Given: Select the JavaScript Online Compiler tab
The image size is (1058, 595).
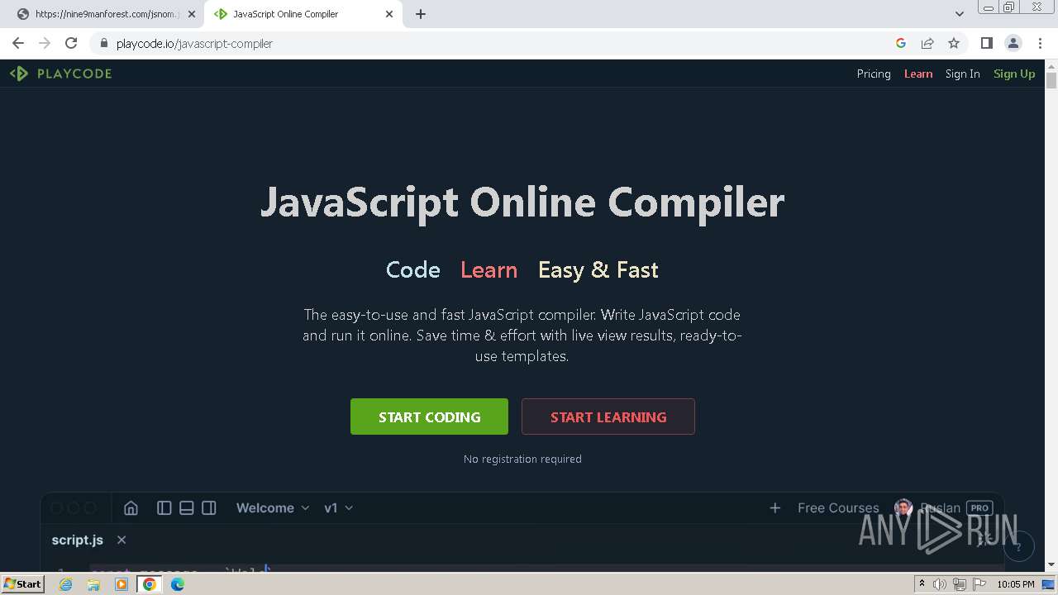Looking at the screenshot, I should [303, 14].
